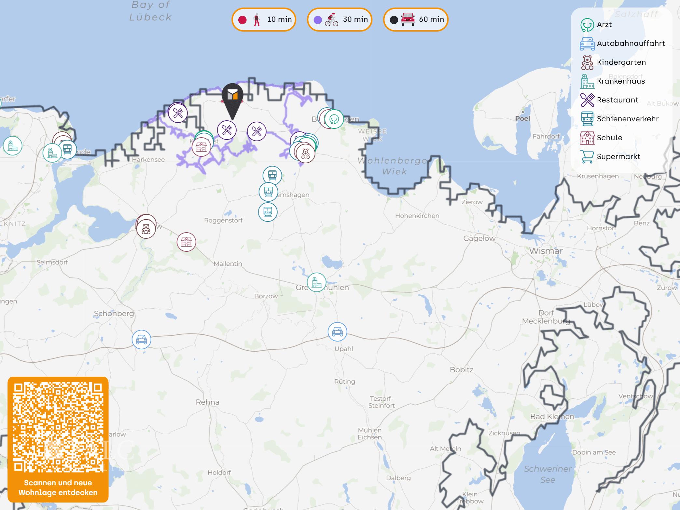The image size is (680, 510).
Task: Click the Upahl label
Action: point(344,349)
